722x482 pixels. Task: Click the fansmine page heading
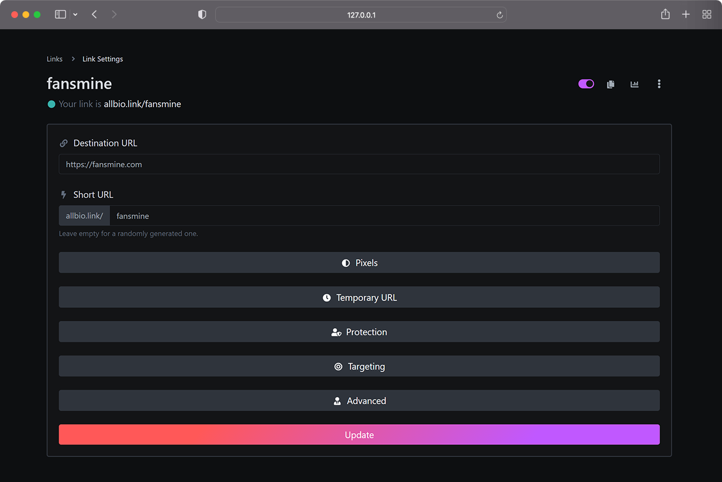79,84
